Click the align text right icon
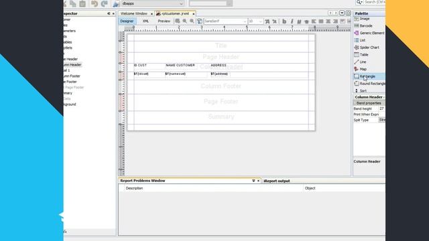 pyautogui.click(x=335, y=21)
